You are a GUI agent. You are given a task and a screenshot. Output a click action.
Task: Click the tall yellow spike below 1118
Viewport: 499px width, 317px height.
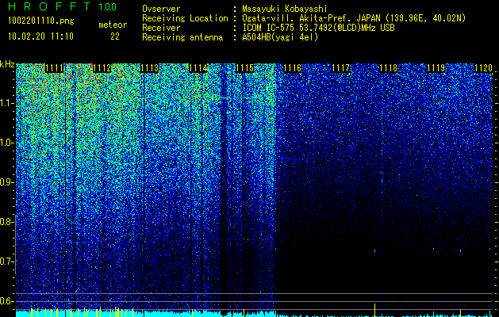(375, 310)
